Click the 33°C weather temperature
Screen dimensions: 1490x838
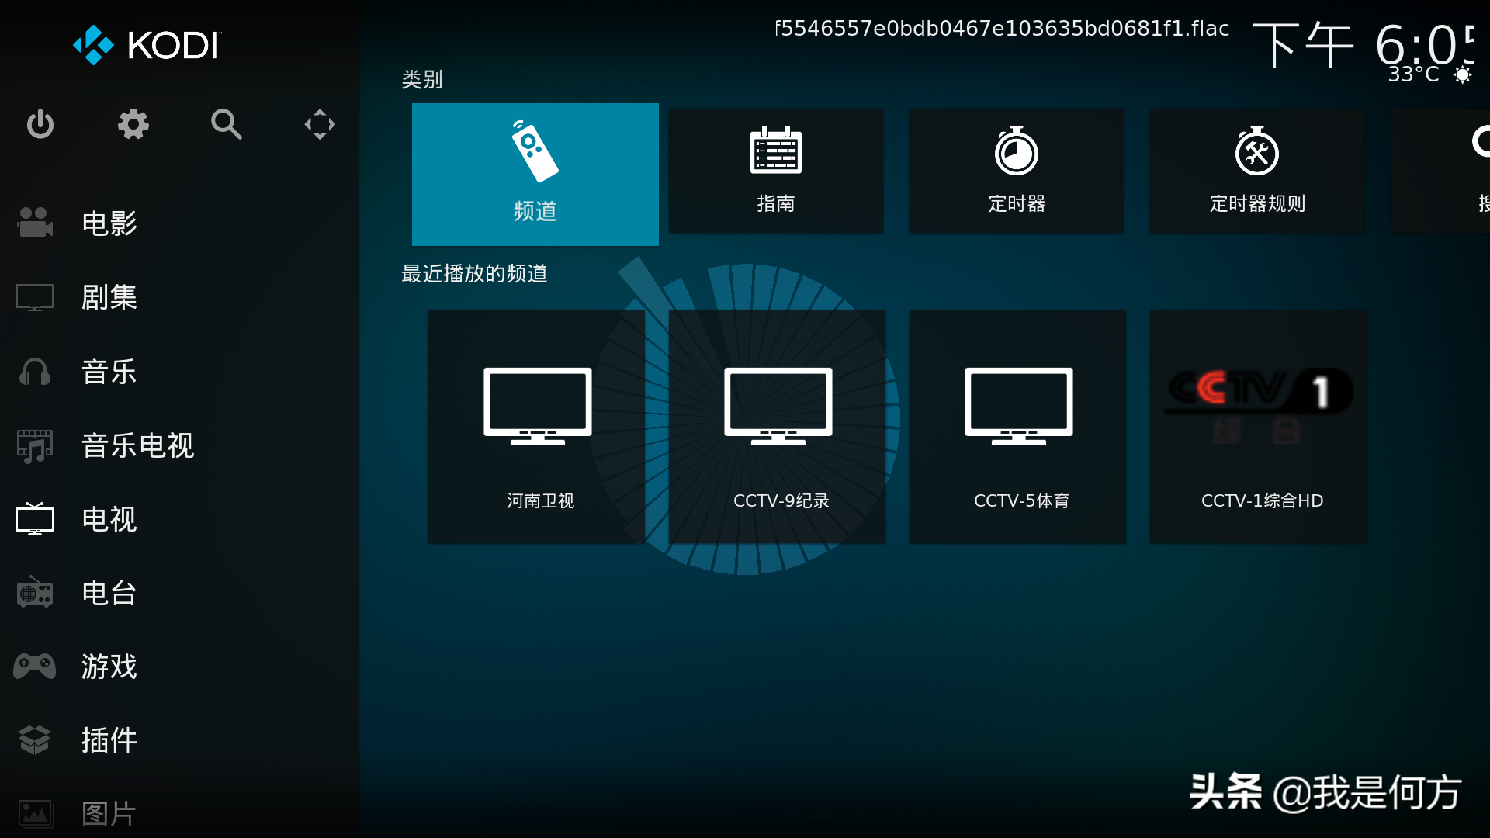coord(1413,74)
